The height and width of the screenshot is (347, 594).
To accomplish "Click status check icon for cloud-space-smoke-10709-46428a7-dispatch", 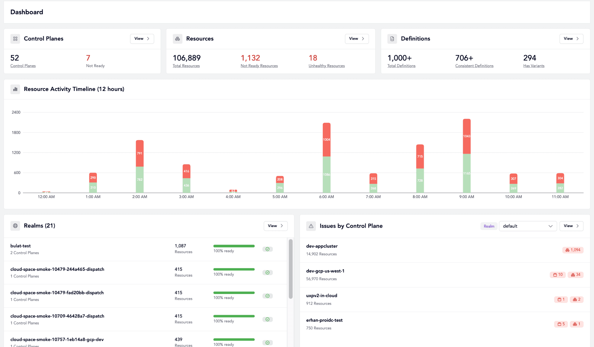I will [267, 319].
